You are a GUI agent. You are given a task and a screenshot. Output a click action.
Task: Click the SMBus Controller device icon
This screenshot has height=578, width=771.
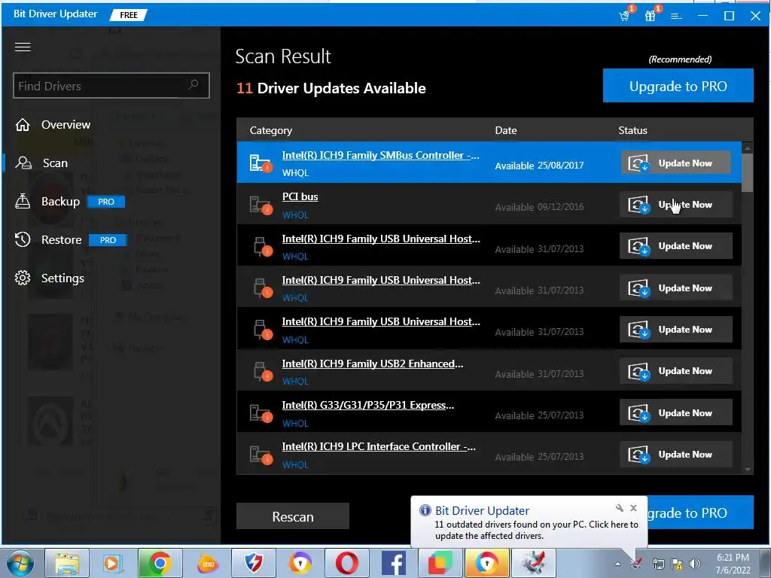260,163
